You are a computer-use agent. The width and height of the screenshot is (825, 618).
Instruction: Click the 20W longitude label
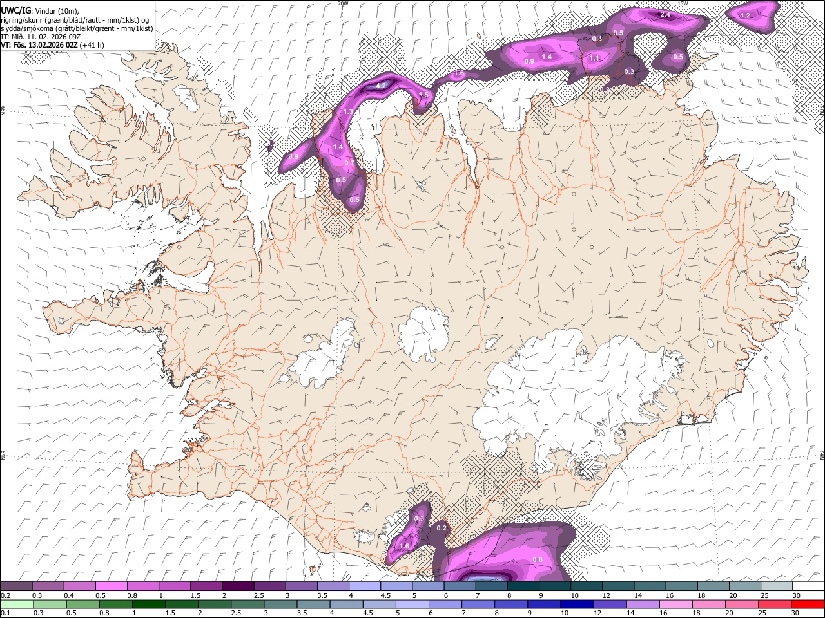tap(343, 3)
